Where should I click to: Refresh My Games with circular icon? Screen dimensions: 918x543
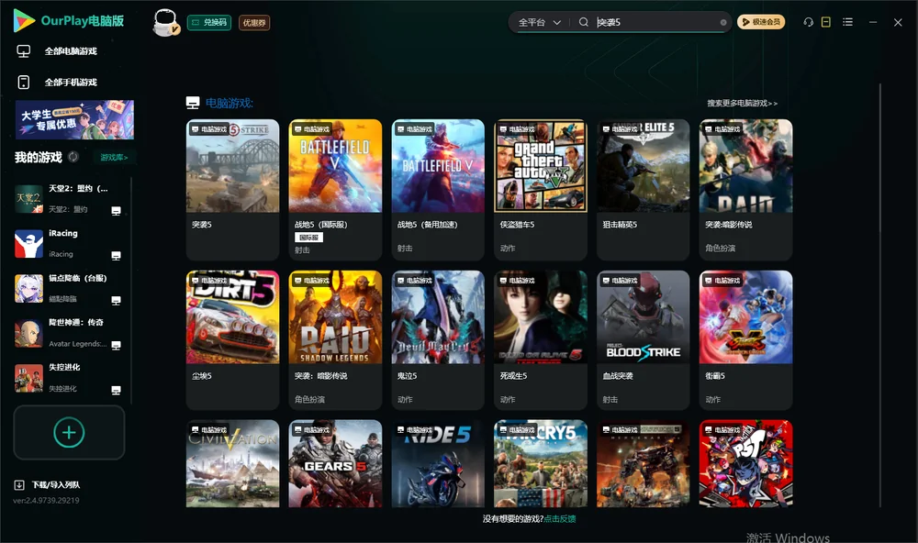click(x=73, y=157)
